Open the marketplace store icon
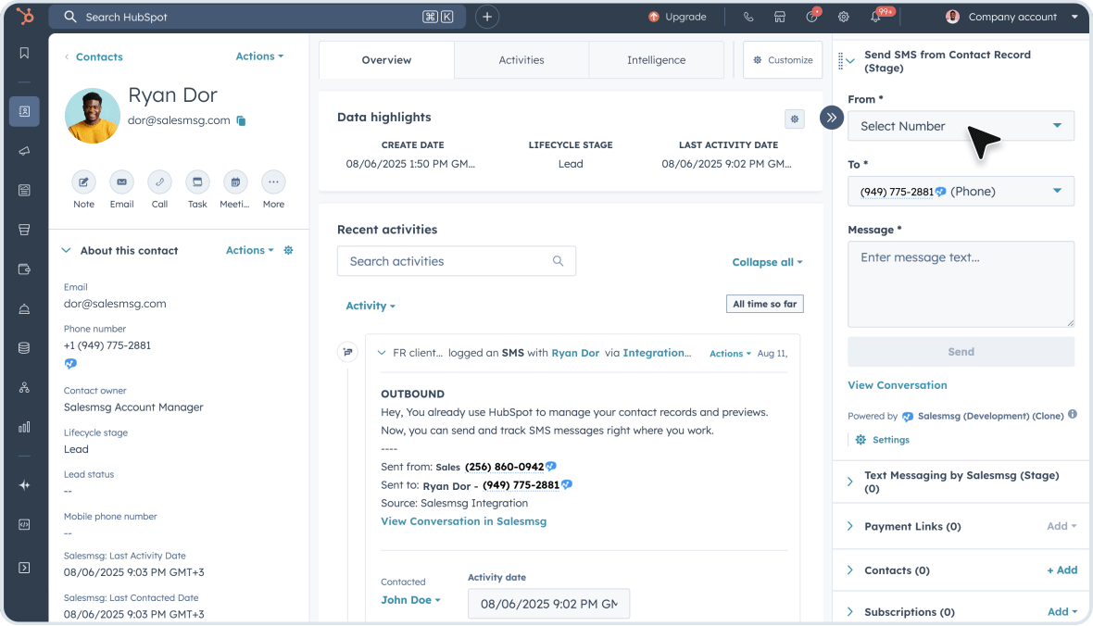Screen dimensions: 1093x626 point(780,17)
